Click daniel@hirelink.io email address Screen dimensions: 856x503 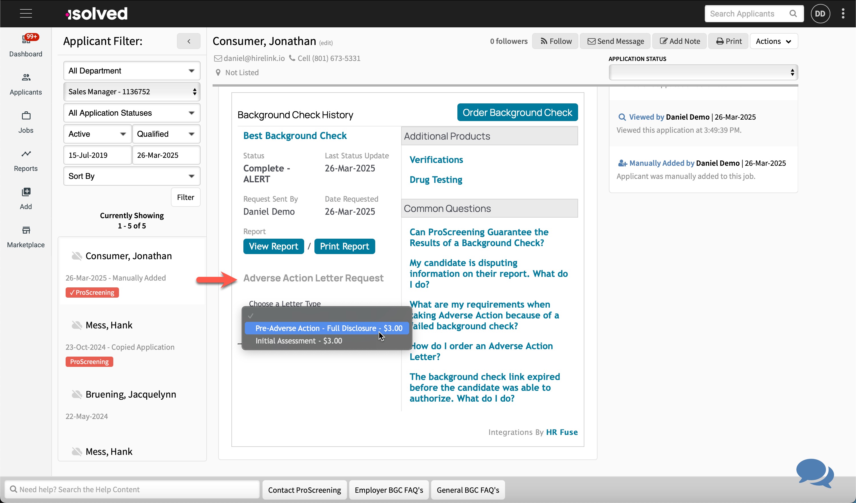pos(254,58)
